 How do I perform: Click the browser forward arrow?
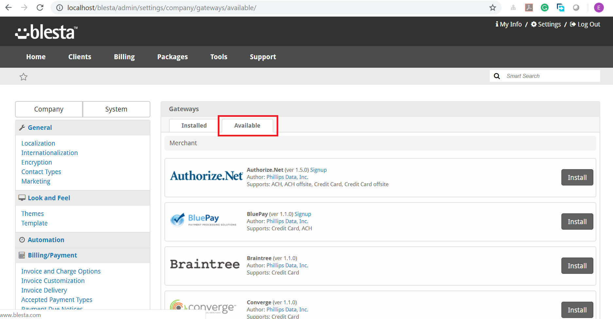(x=24, y=8)
